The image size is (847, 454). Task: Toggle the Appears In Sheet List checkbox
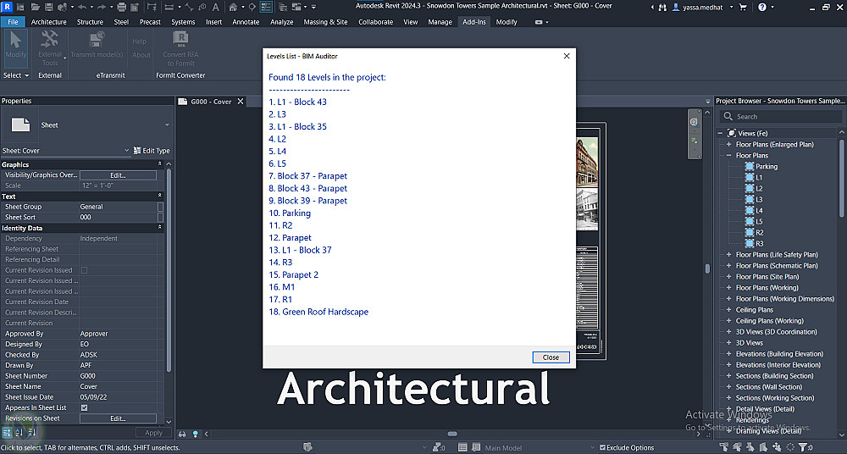point(84,407)
